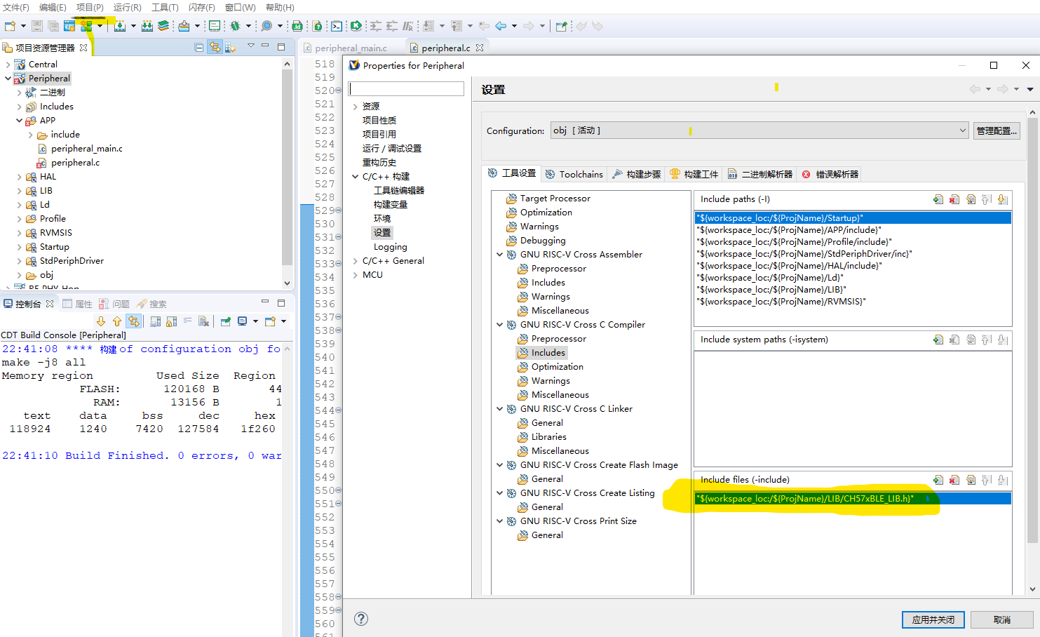Image resolution: width=1040 pixels, height=637 pixels.
Task: Select Libraries under C Linker
Action: (x=549, y=437)
